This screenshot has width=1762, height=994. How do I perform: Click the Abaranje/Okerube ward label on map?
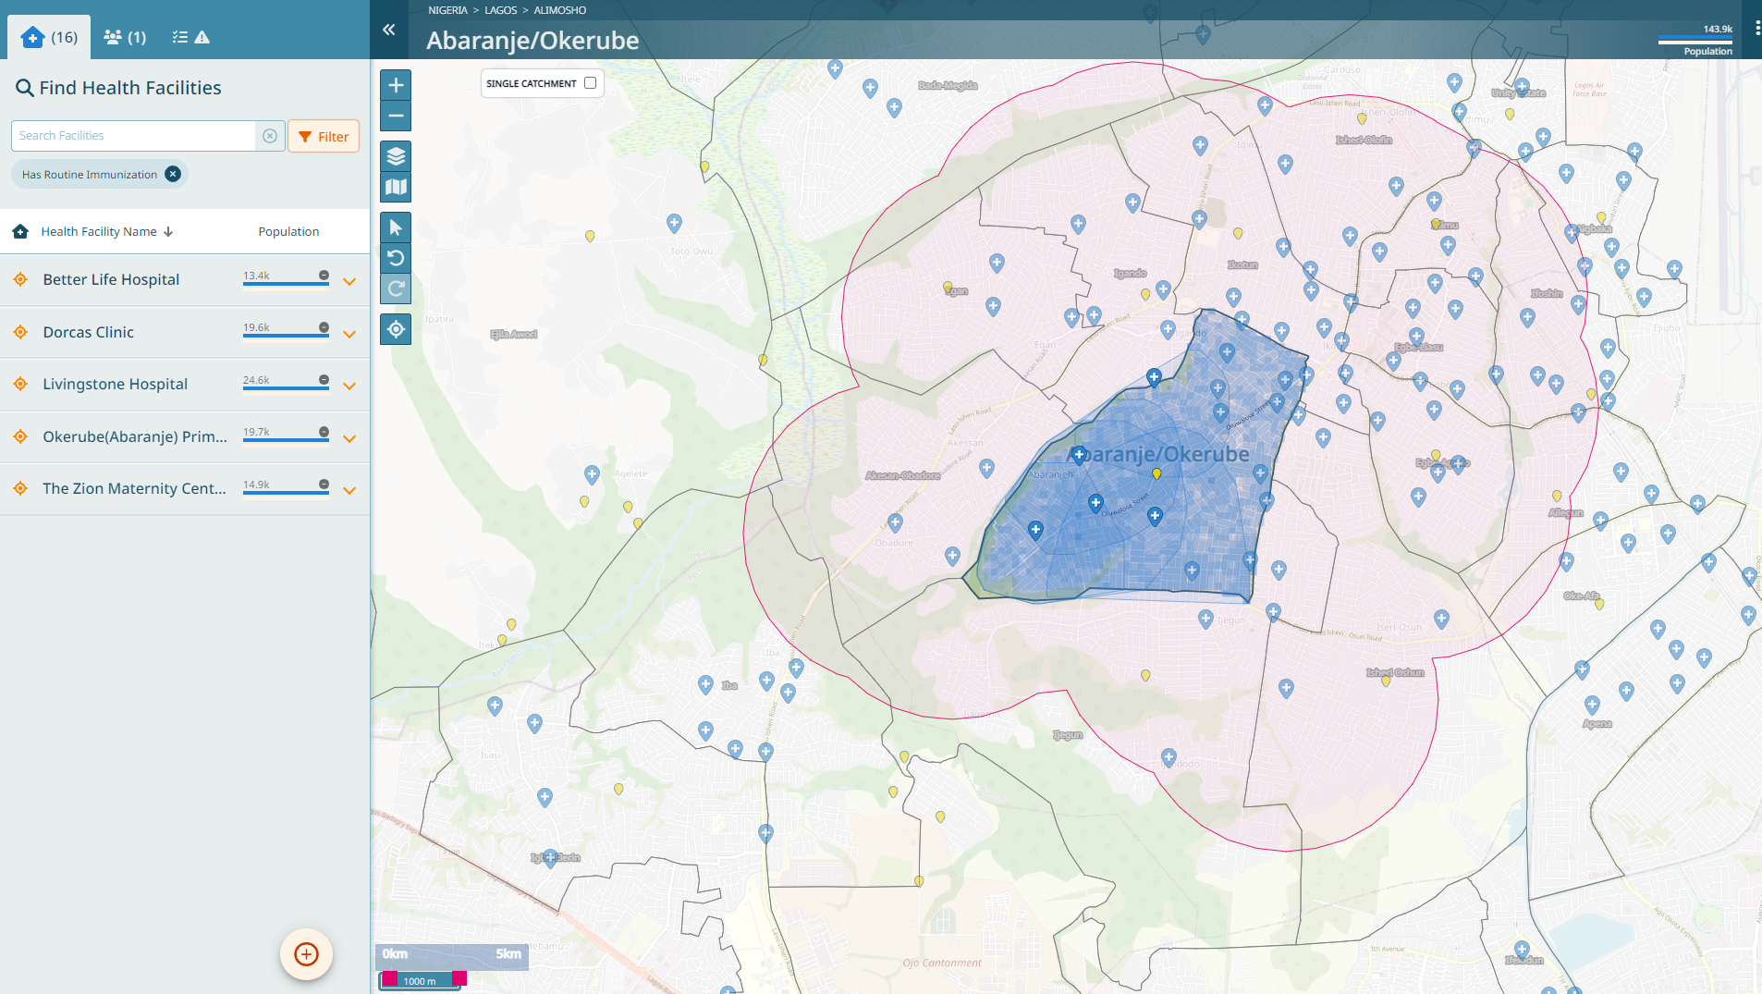(x=1157, y=454)
